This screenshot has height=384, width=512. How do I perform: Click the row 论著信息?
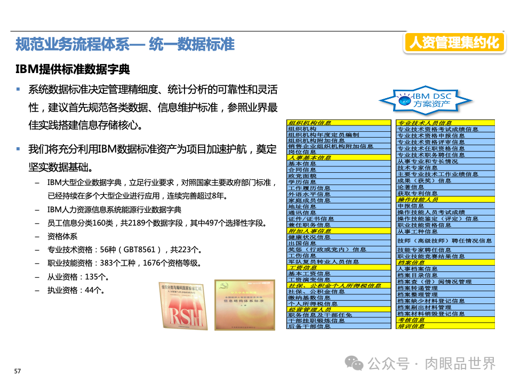[x=445, y=187]
